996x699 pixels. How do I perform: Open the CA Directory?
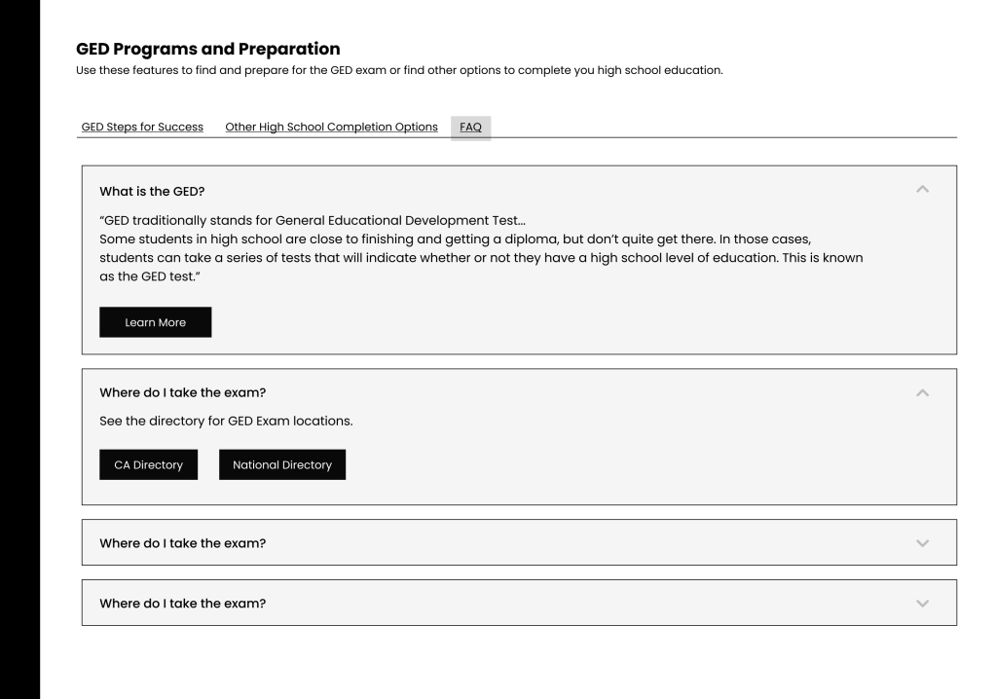(148, 464)
